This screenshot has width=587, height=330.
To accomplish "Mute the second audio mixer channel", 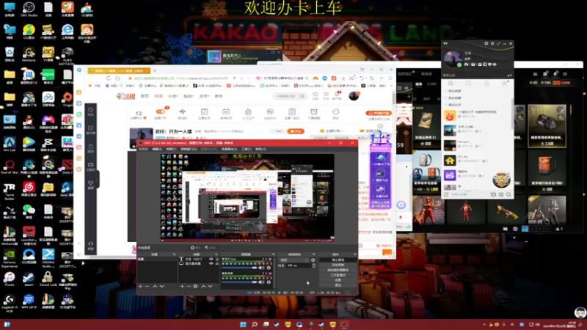I will (x=261, y=282).
